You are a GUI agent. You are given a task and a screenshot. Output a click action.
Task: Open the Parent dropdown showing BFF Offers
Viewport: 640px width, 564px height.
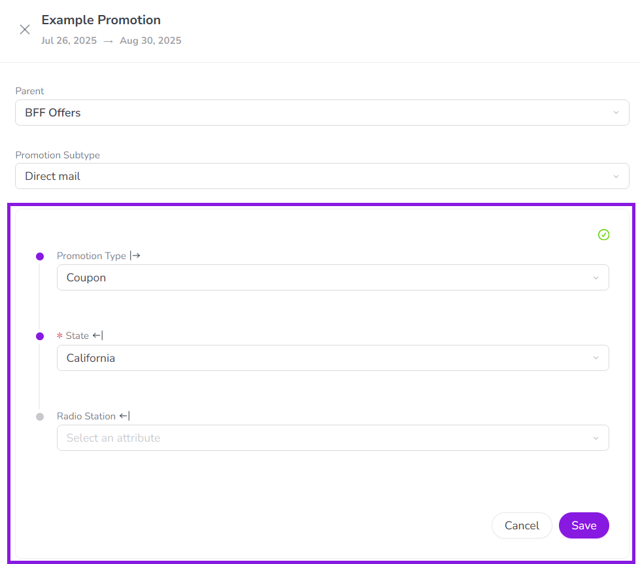click(322, 113)
